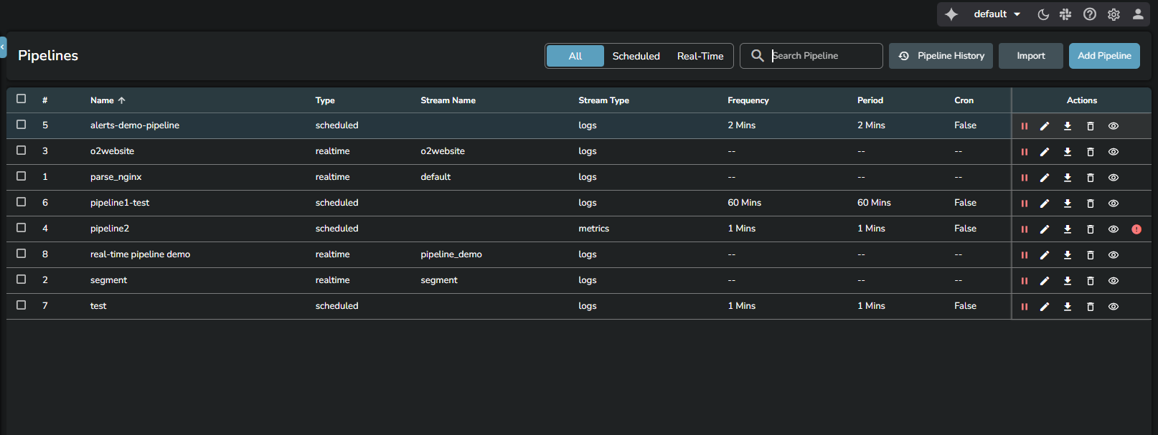Open the AI assistant sparkle icon
1158x435 pixels.
[x=951, y=14]
